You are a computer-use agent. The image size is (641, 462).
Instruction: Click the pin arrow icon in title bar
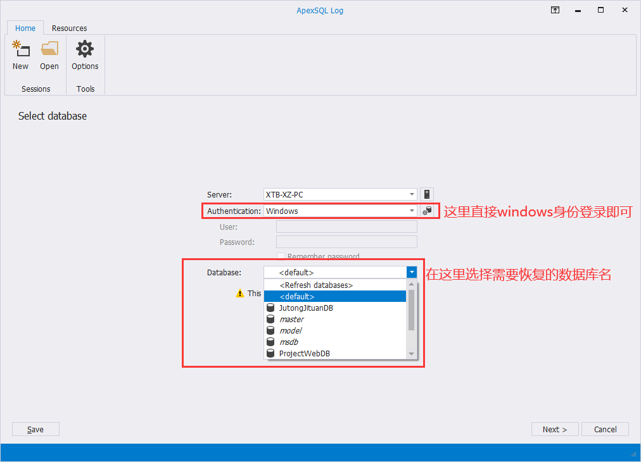[x=555, y=10]
